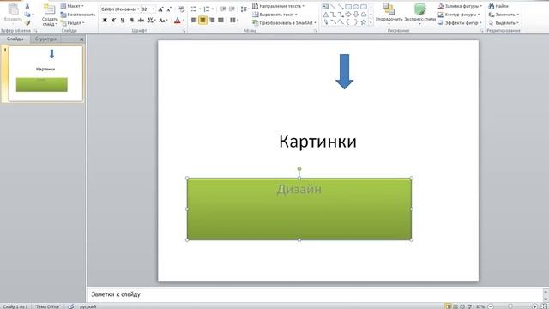Open the Calibri font name dropdown
The width and height of the screenshot is (549, 309).
pos(138,9)
